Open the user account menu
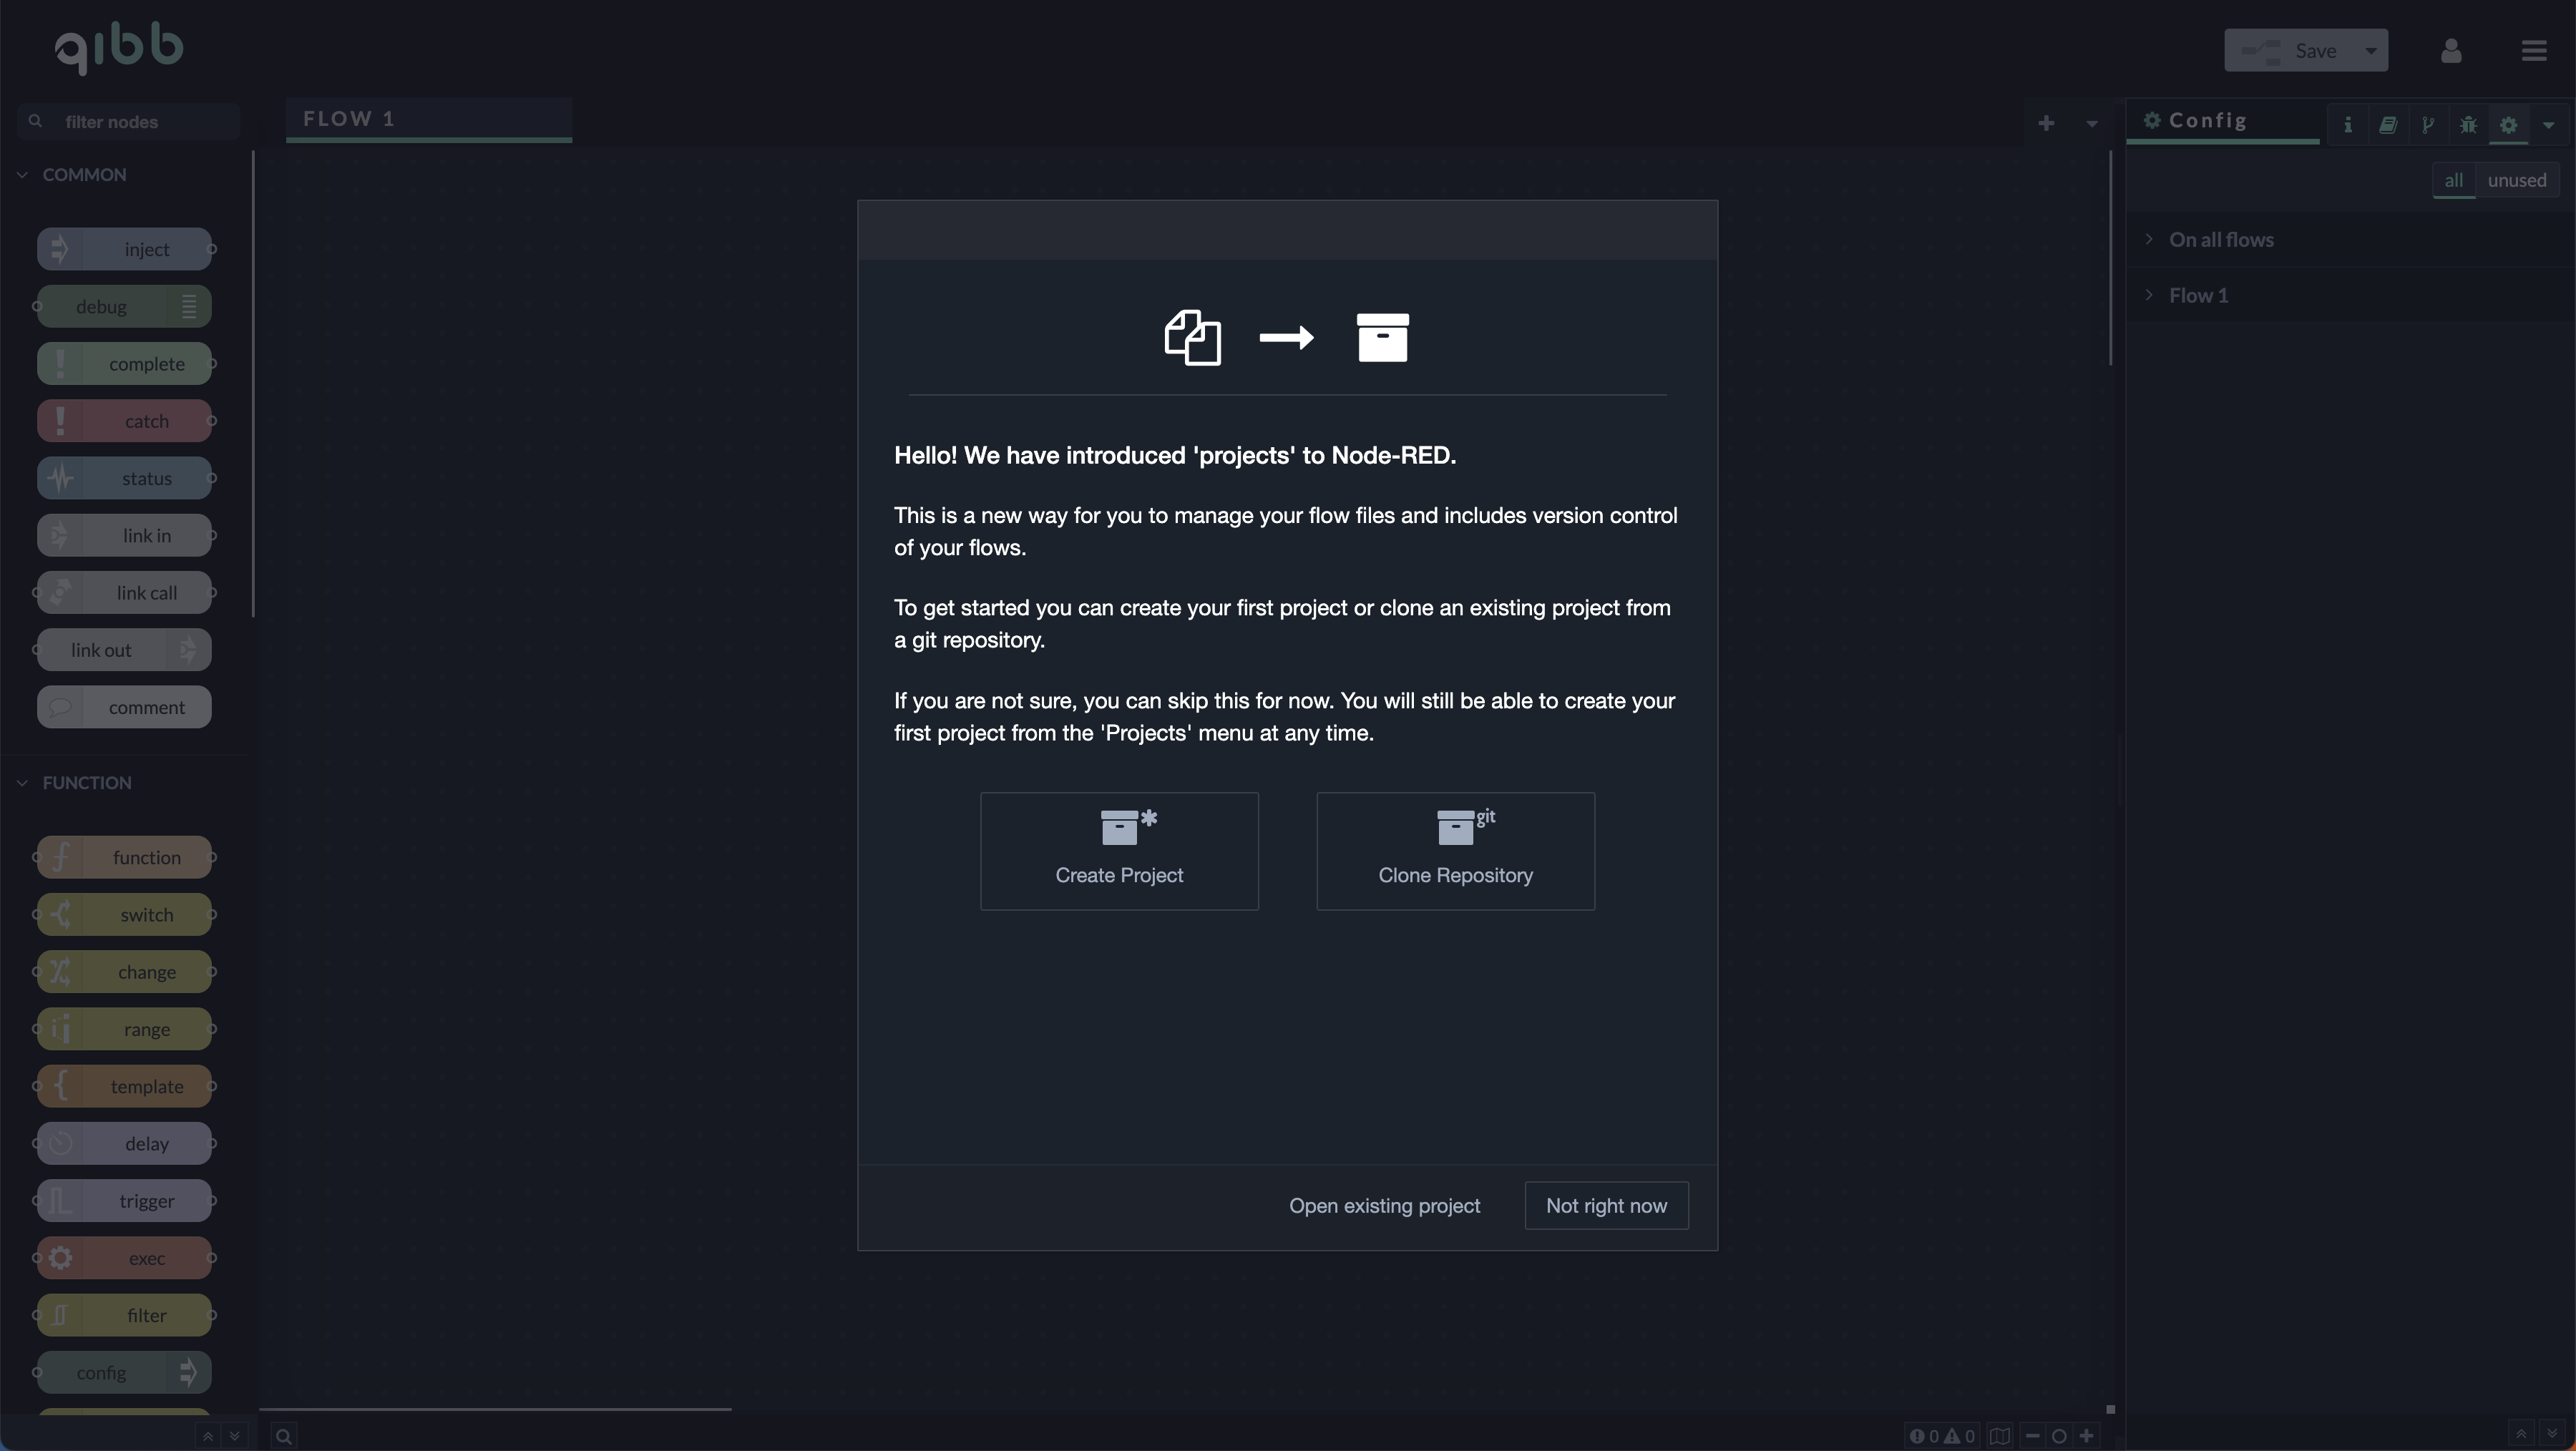The image size is (2576, 1451). point(2451,50)
